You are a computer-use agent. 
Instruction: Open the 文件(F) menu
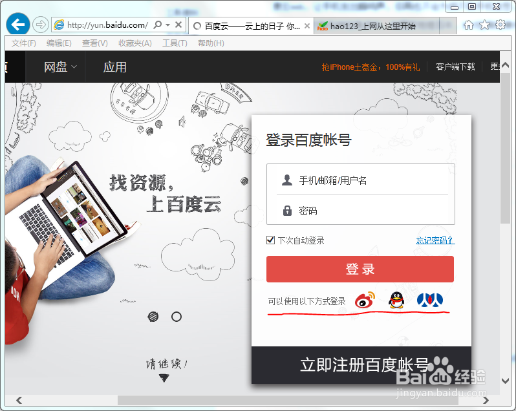[x=24, y=43]
